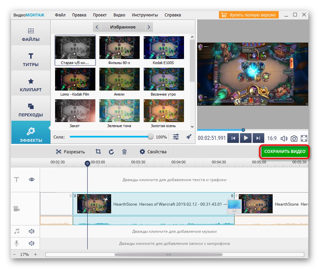Click the video track camera icon

click(x=16, y=208)
